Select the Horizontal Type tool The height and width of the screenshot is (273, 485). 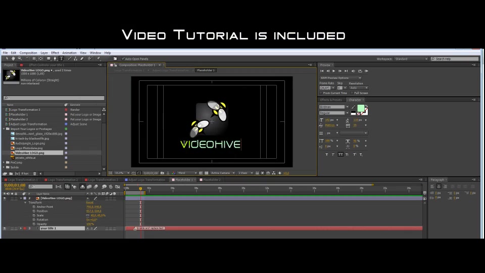pyautogui.click(x=61, y=59)
